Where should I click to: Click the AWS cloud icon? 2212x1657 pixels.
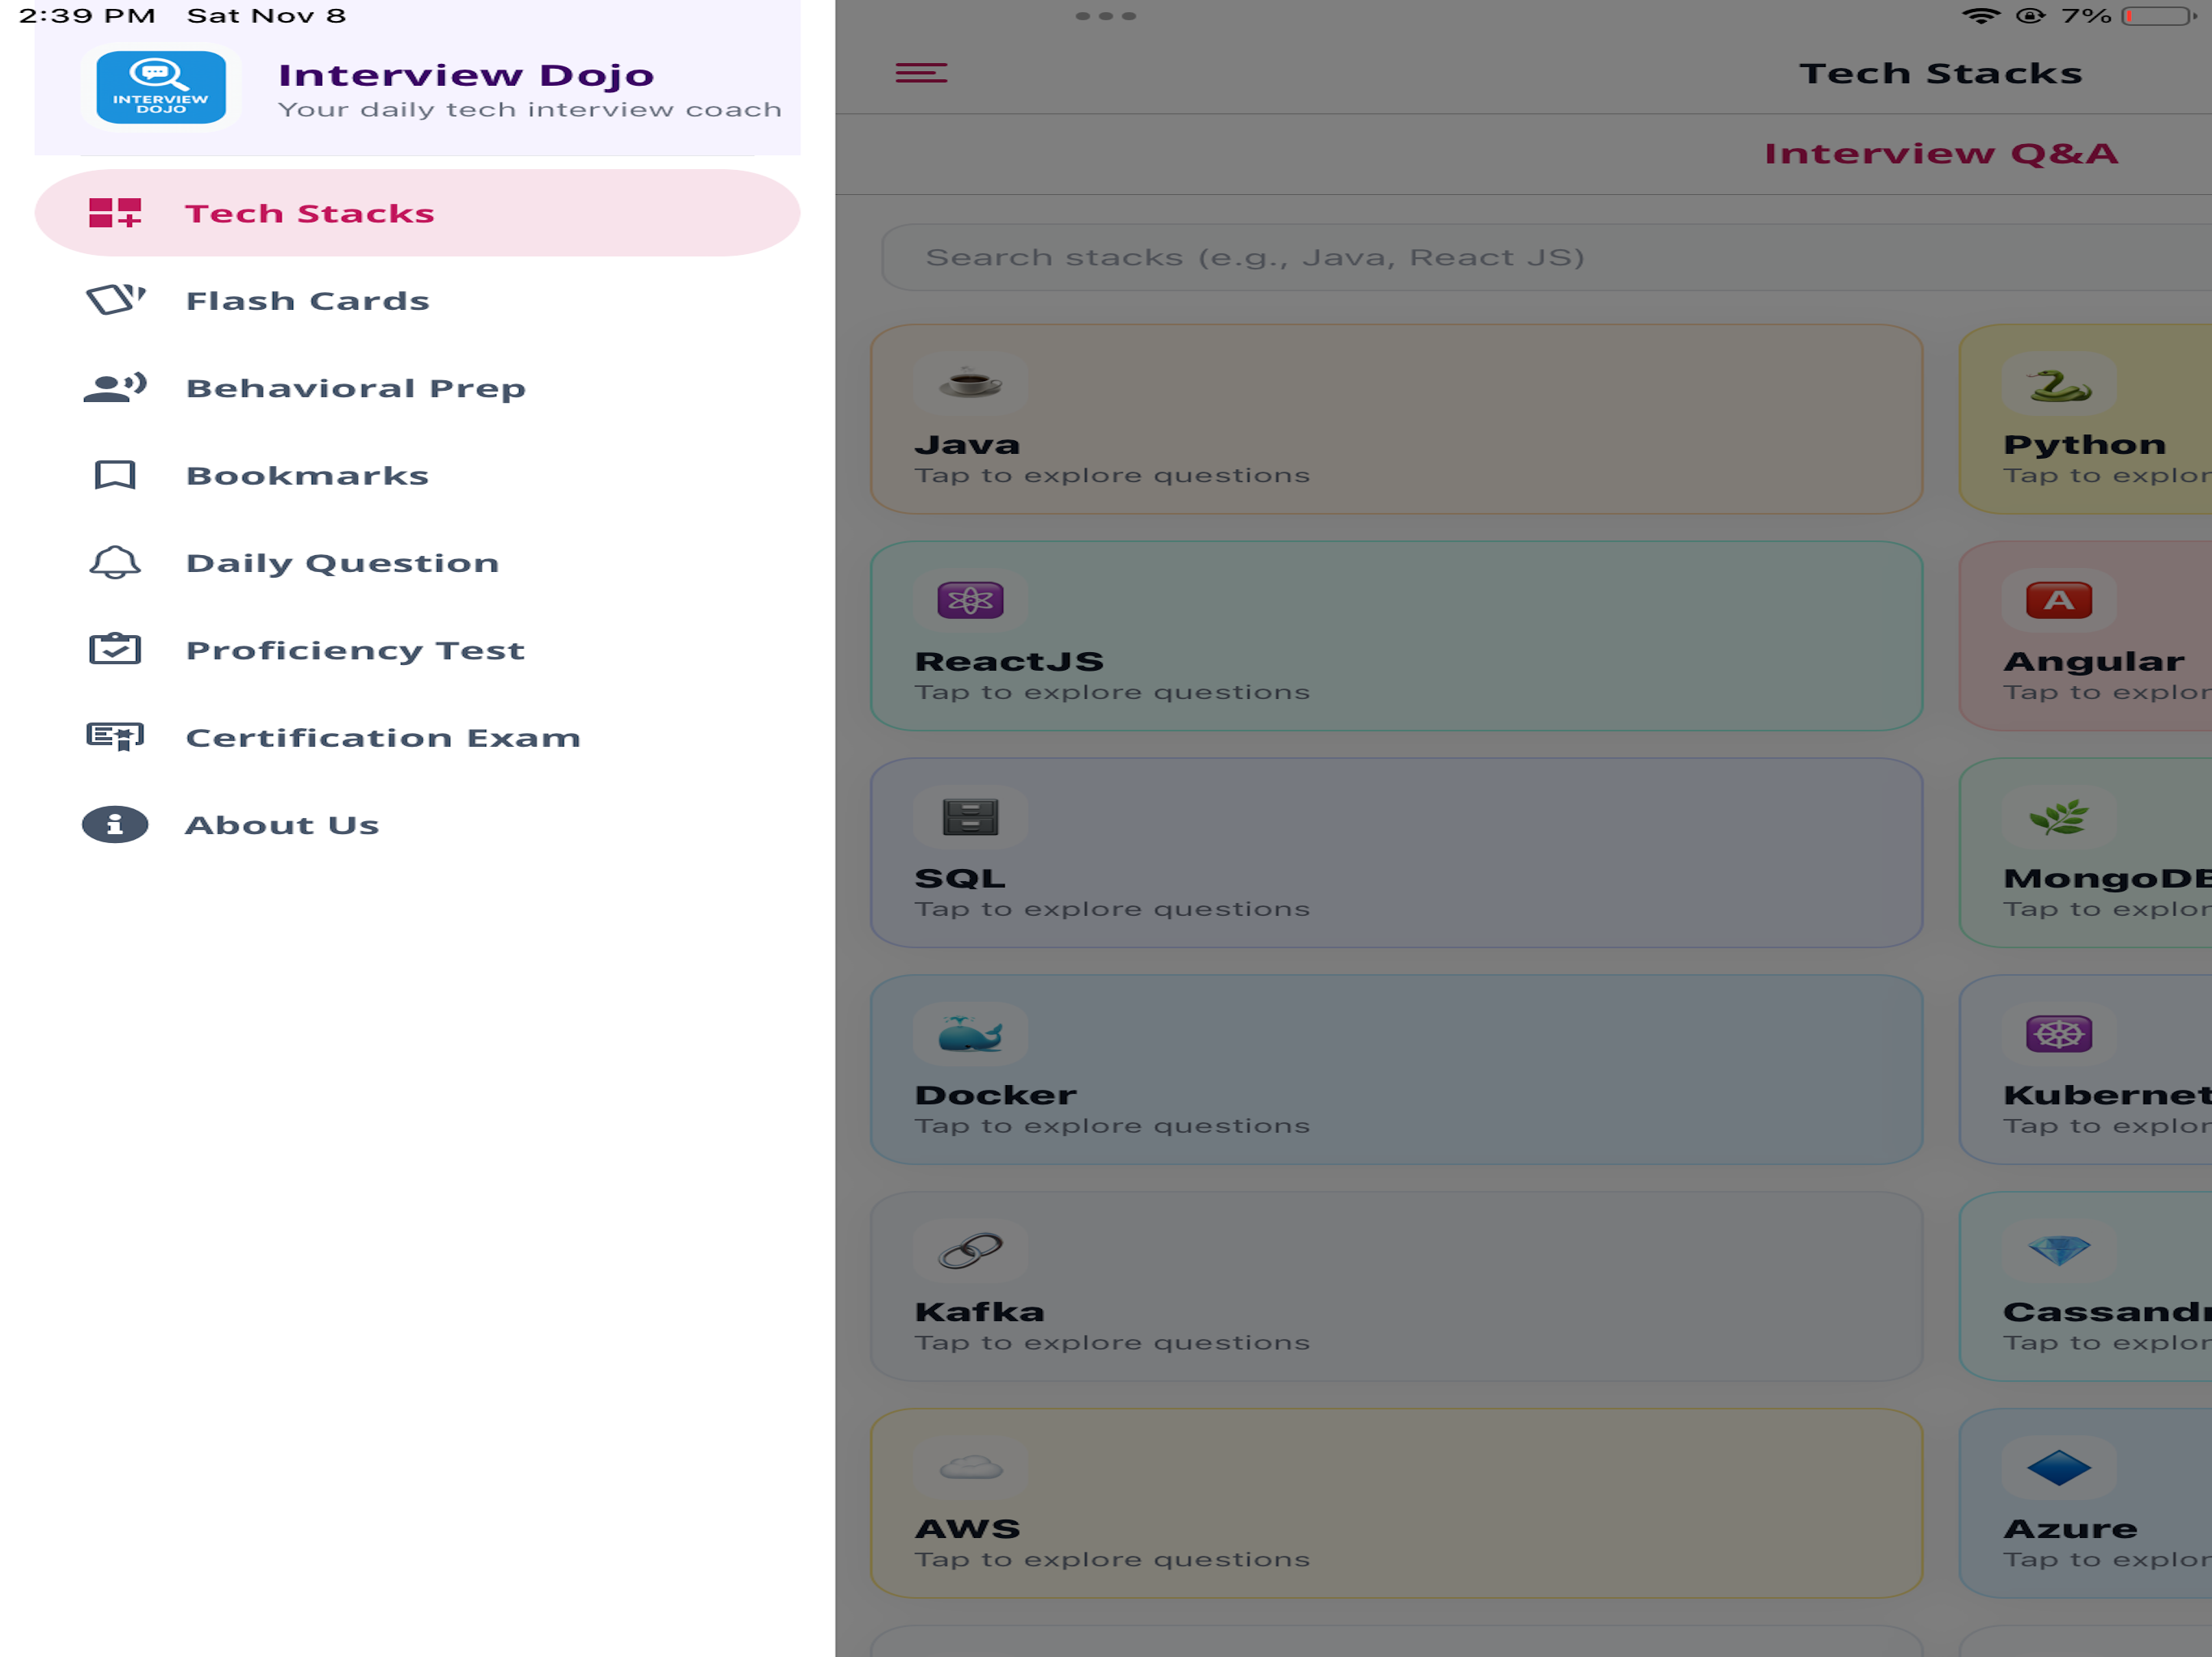tap(970, 1467)
